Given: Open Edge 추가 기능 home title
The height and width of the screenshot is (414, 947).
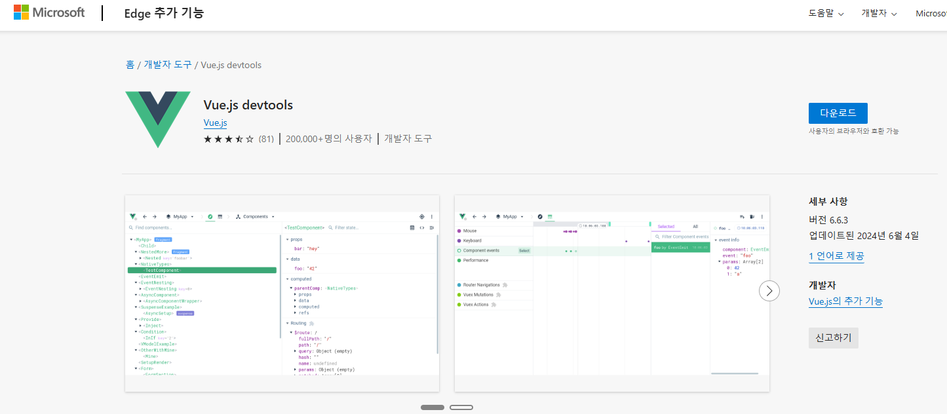Looking at the screenshot, I should pyautogui.click(x=164, y=13).
